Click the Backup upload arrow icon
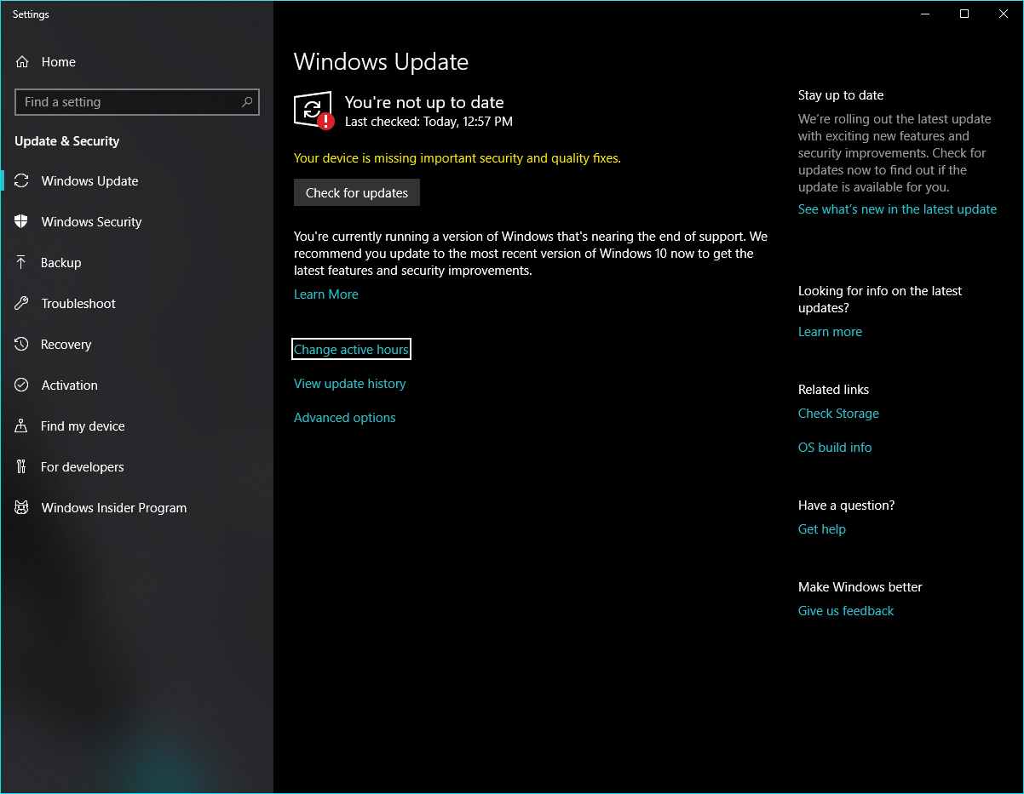The height and width of the screenshot is (794, 1024). pos(22,263)
